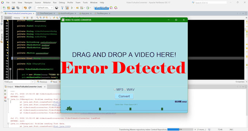Click the red Stop icon in Output panel

pos(5,97)
